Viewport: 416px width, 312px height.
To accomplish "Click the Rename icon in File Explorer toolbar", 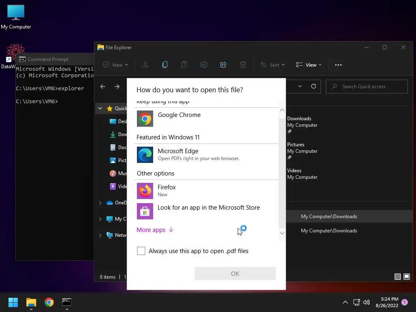I will click(204, 65).
